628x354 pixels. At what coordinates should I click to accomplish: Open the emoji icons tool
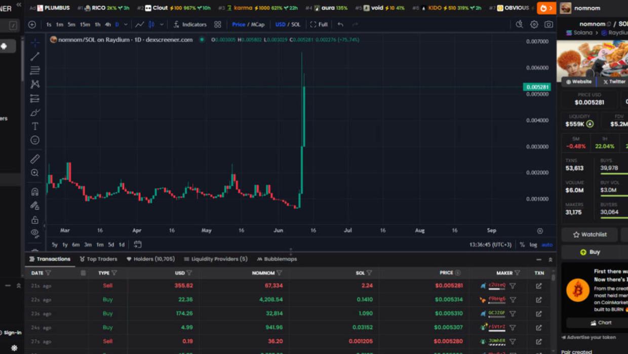pos(34,140)
